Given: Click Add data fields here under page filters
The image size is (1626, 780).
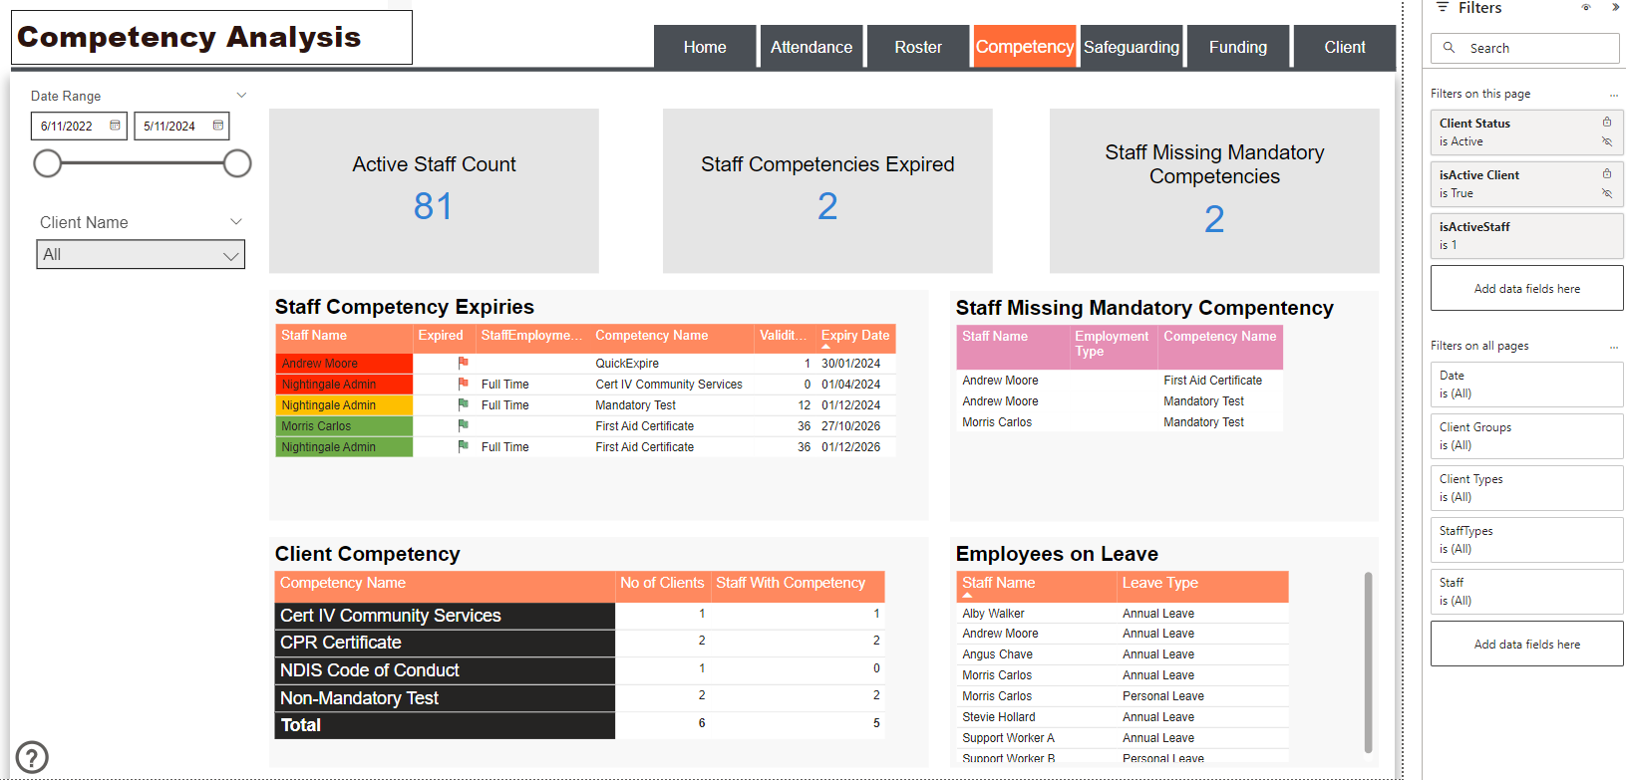Looking at the screenshot, I should coord(1527,288).
